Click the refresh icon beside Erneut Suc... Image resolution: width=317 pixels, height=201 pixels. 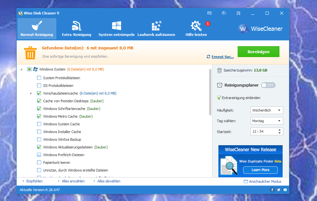pyautogui.click(x=208, y=57)
